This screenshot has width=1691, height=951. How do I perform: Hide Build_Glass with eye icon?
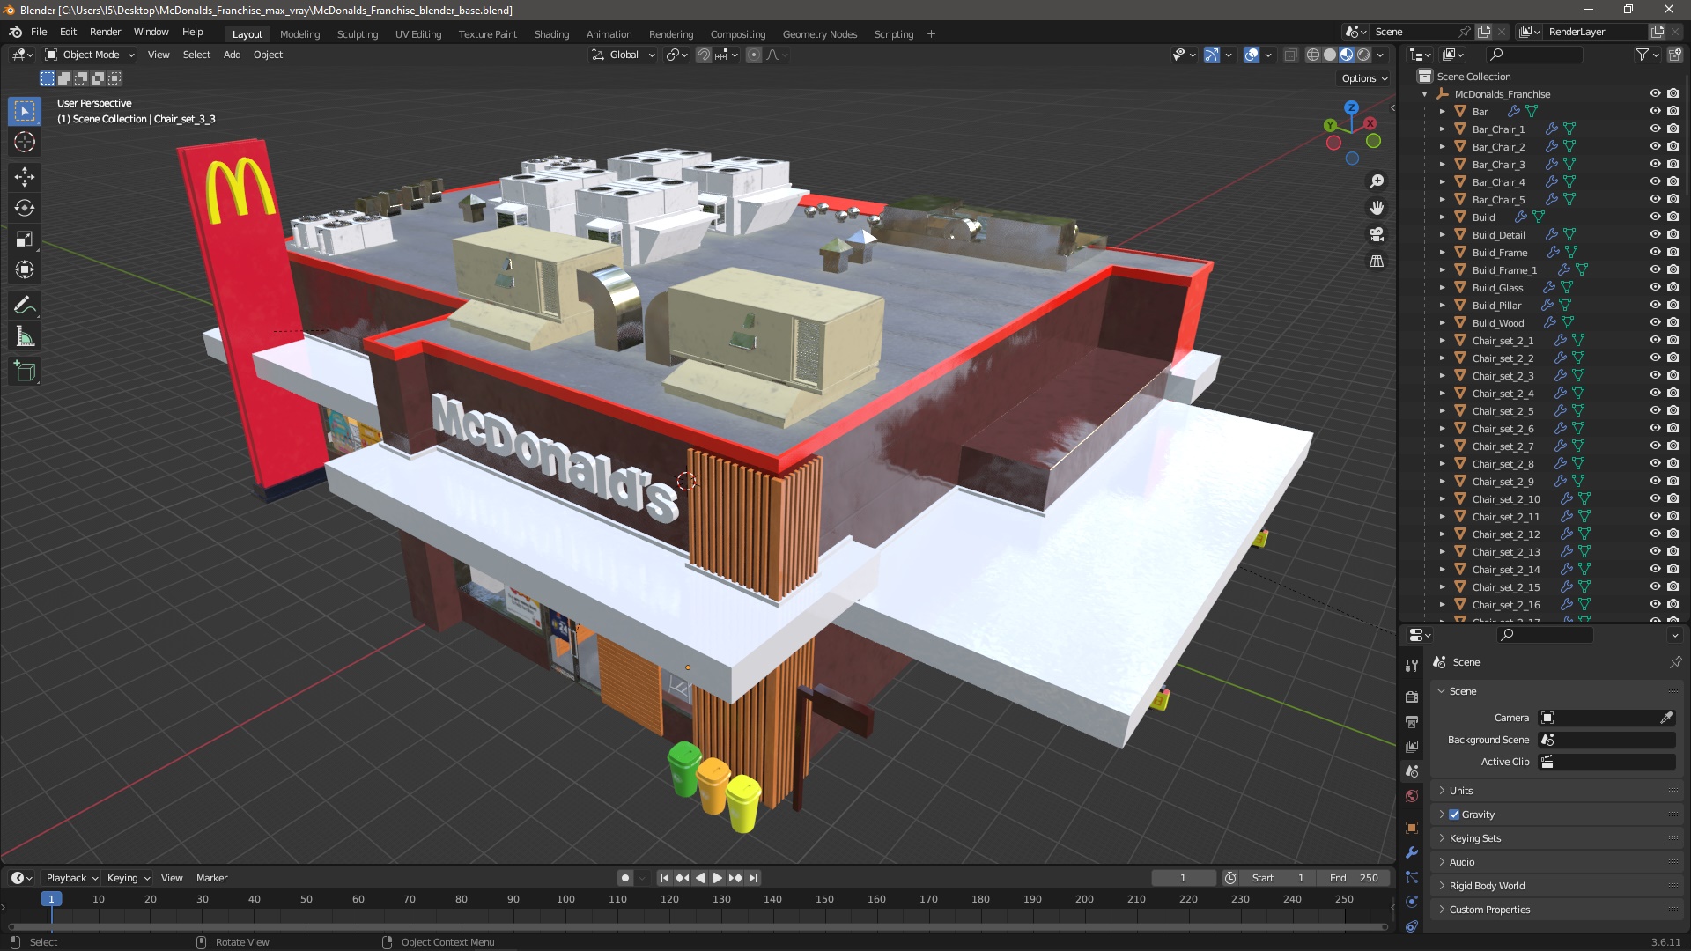[x=1655, y=288]
